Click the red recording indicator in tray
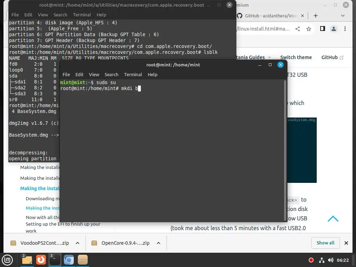356x267 pixels. point(311,260)
